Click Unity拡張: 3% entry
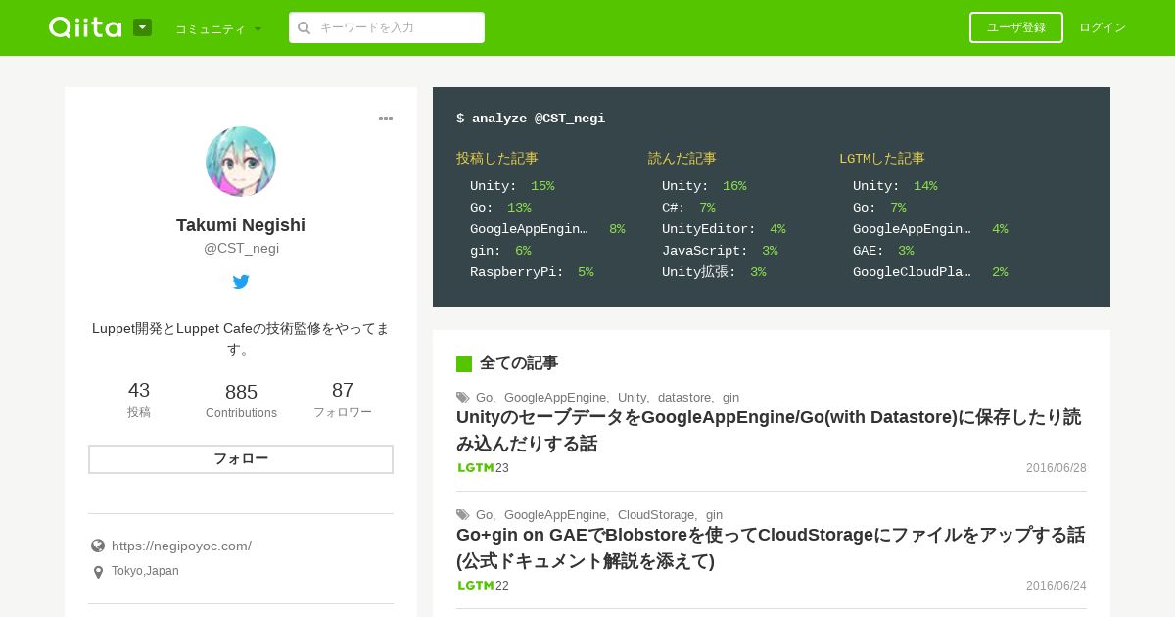This screenshot has height=617, width=1175. [714, 272]
